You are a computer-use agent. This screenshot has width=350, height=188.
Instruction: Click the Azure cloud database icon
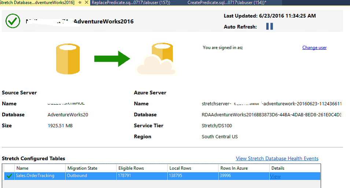click(156, 59)
